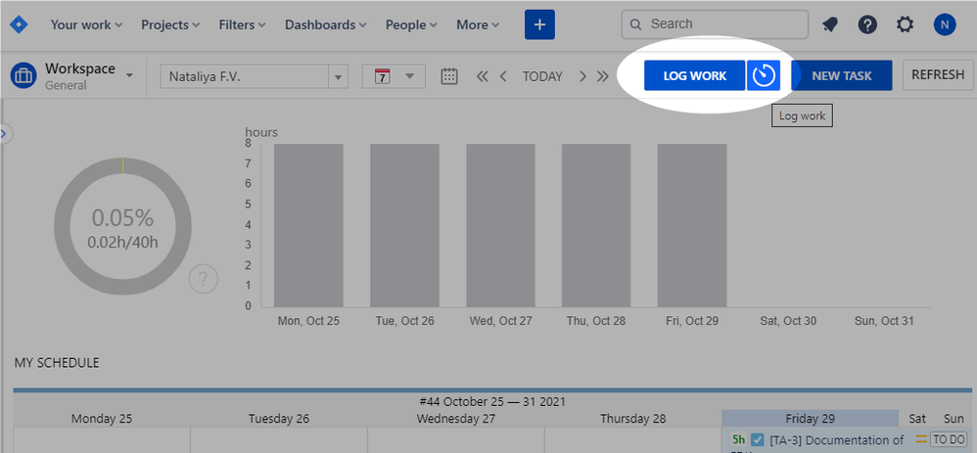
Task: Select the Sat column header
Action: click(x=917, y=419)
